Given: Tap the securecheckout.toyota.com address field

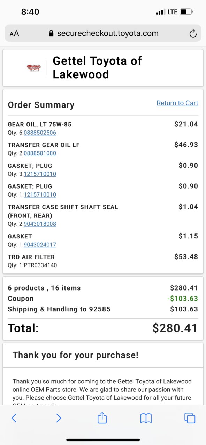Looking at the screenshot, I should click(103, 33).
